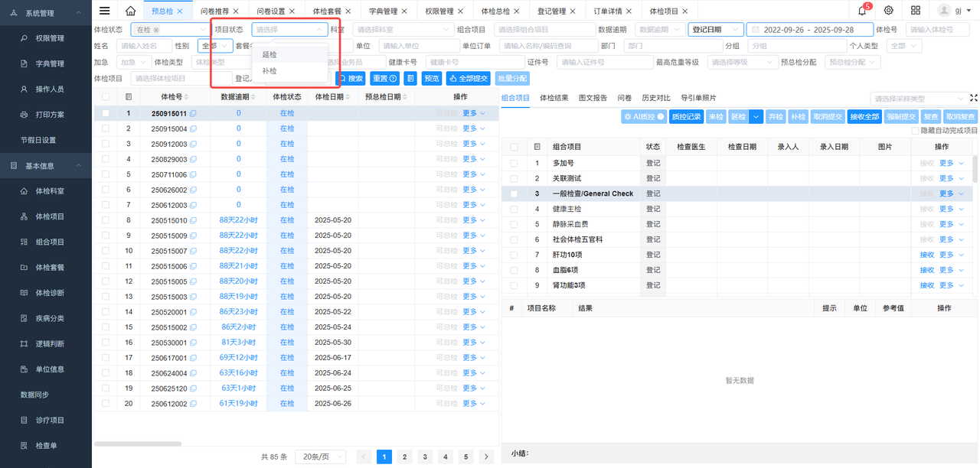Select all rows in left table header checkbox
Screen dimensions: 980x468
point(106,97)
